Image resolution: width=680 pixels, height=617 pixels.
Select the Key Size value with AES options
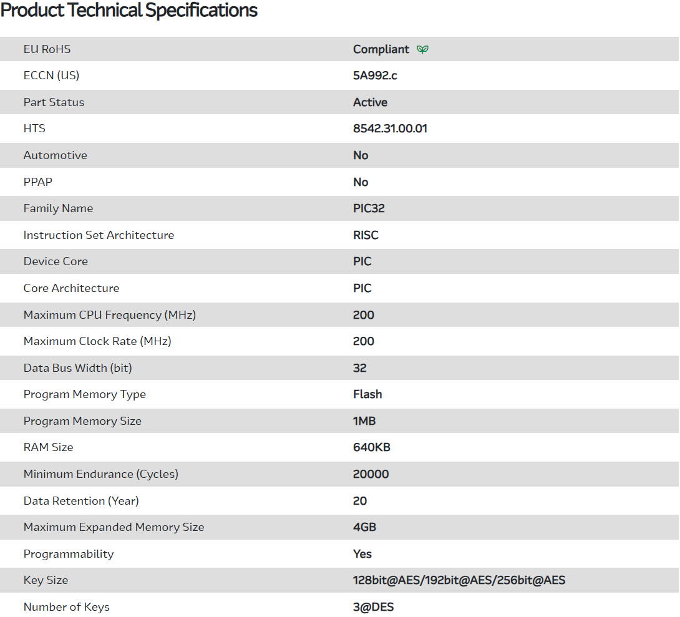point(459,580)
